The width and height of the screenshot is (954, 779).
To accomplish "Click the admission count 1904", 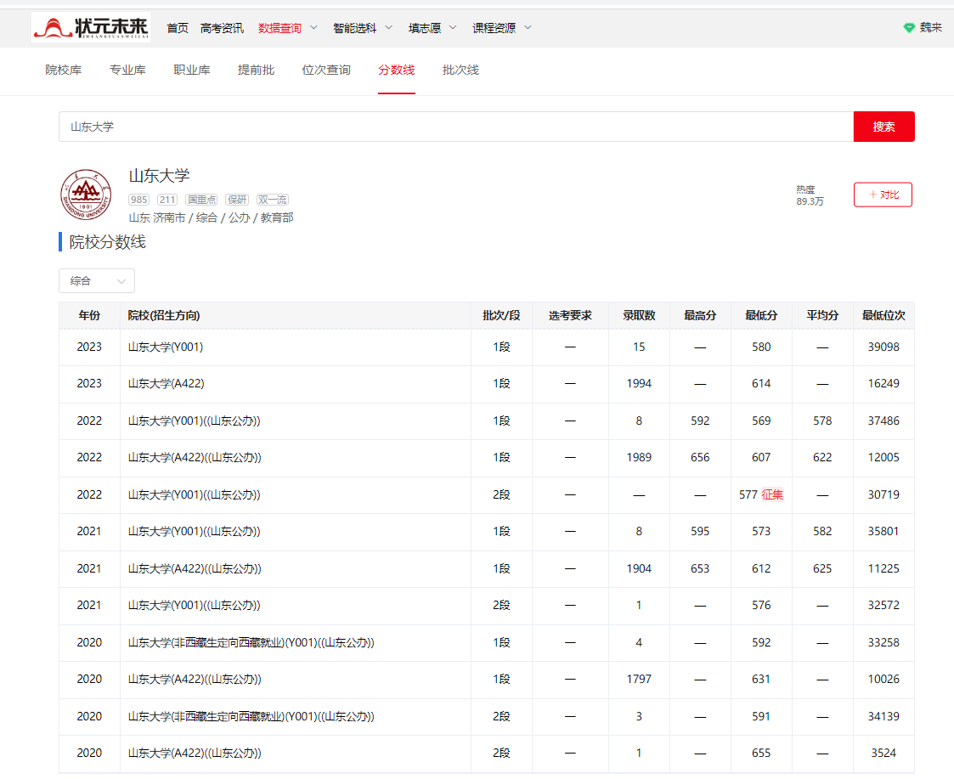I will 639,568.
